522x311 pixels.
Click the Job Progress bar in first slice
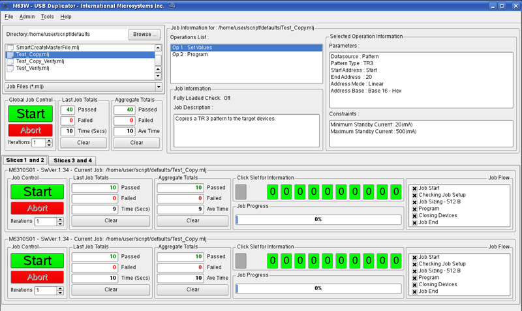tap(318, 219)
